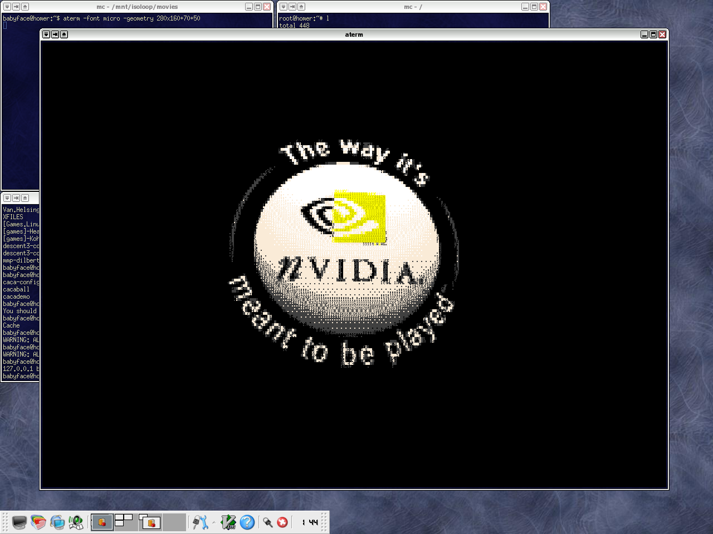Open aterm window menu down-arrow button
The width and height of the screenshot is (713, 534).
tap(46, 34)
